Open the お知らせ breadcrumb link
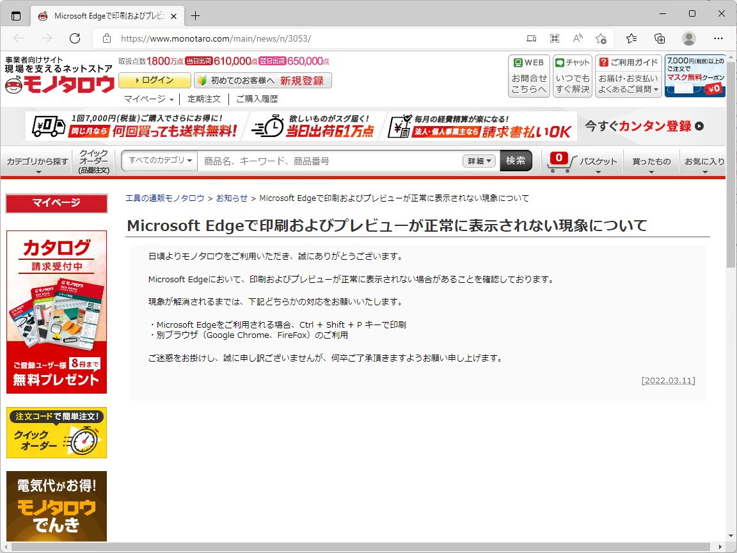737x553 pixels. point(232,198)
